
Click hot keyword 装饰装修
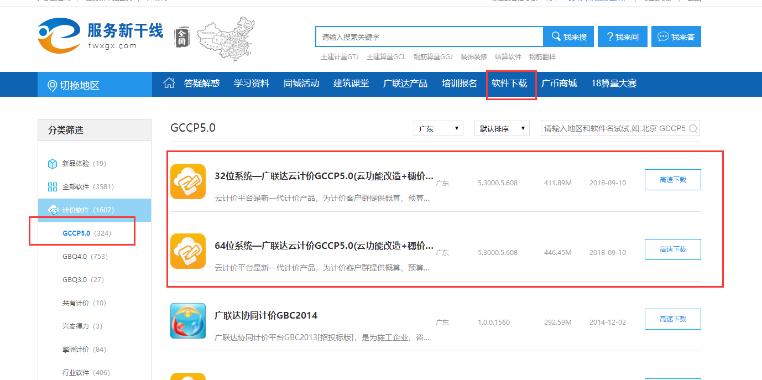pos(473,56)
